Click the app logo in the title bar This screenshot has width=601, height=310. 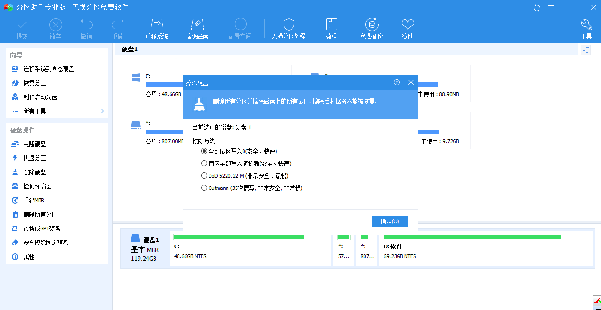pos(8,8)
